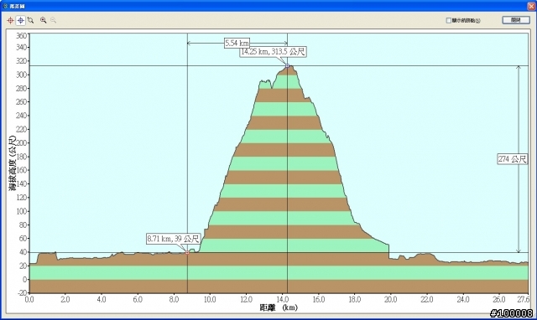Click the '274 公尺' height difference label
This screenshot has height=320, width=537.
coord(512,159)
